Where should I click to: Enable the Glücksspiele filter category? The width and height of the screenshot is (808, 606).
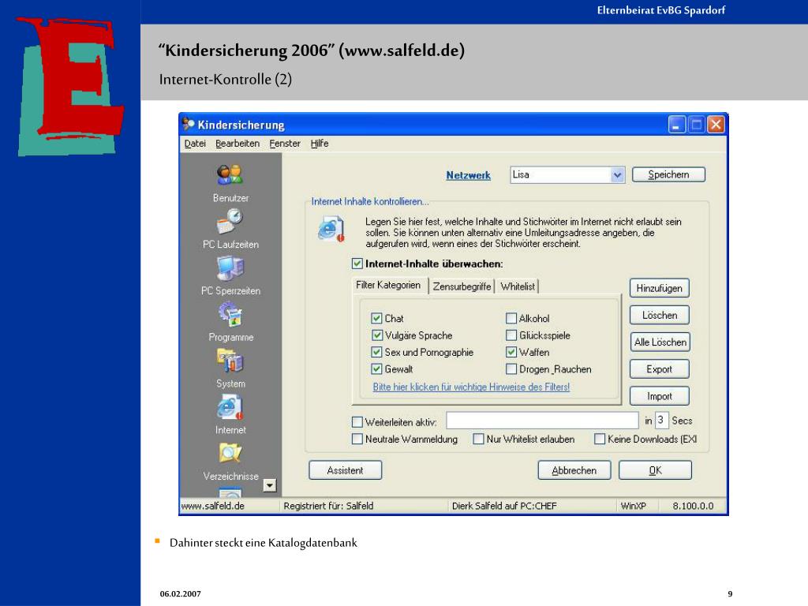(x=511, y=335)
